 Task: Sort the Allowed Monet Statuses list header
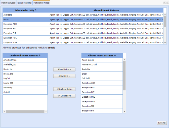[x=102, y=55]
